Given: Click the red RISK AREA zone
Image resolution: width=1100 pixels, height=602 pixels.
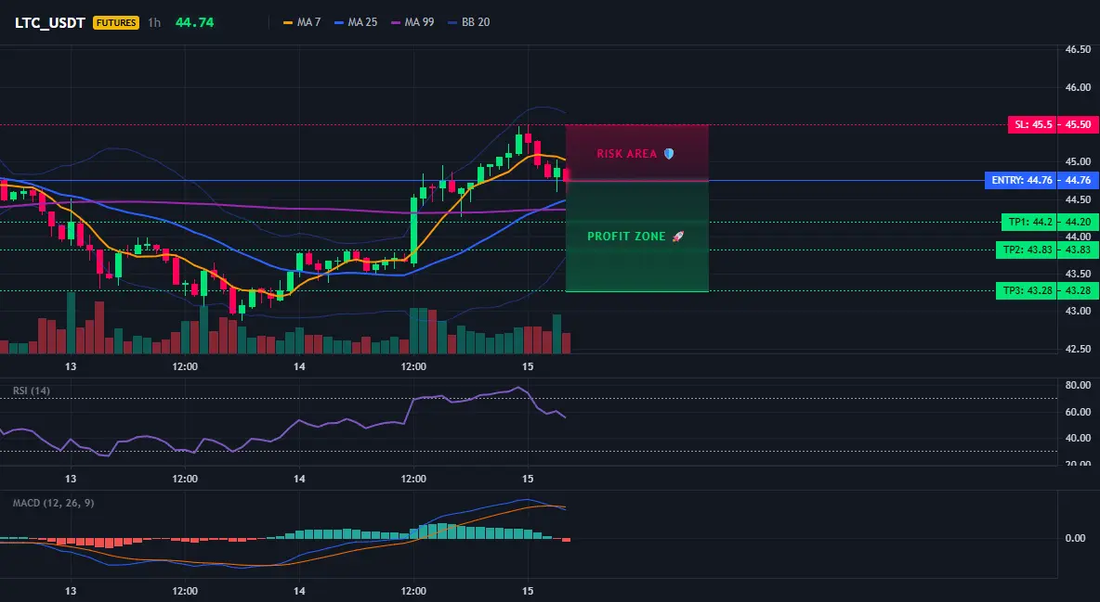Looking at the screenshot, I should point(637,153).
